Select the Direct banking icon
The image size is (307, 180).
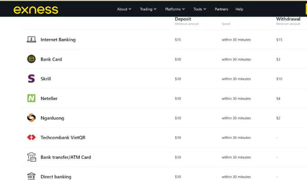tap(31, 176)
